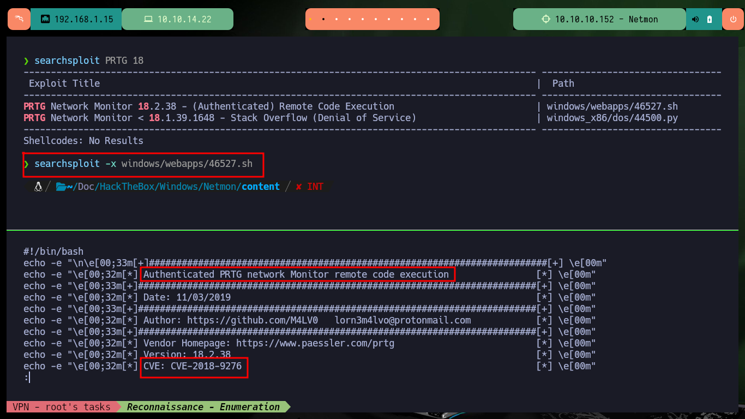The height and width of the screenshot is (419, 745).
Task: Click the blue folder icon in the prompt path
Action: [61, 187]
